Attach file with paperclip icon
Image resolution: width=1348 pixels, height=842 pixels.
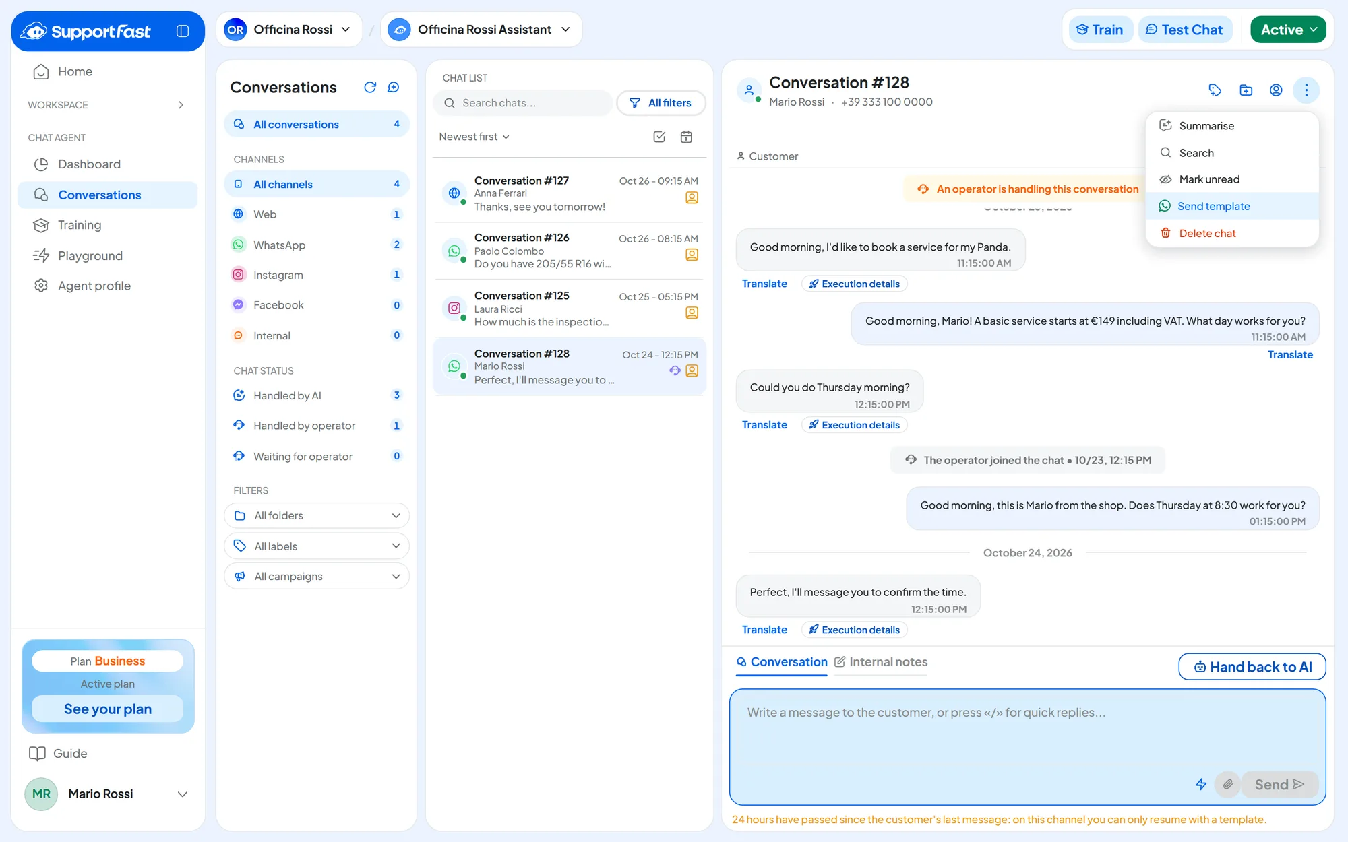tap(1228, 784)
